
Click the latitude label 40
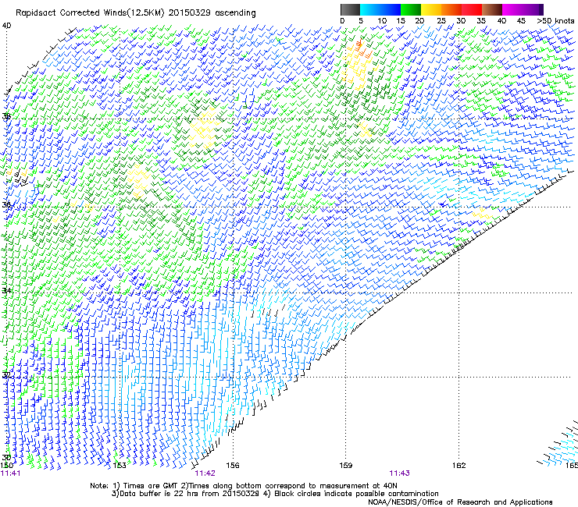[x=6, y=26]
